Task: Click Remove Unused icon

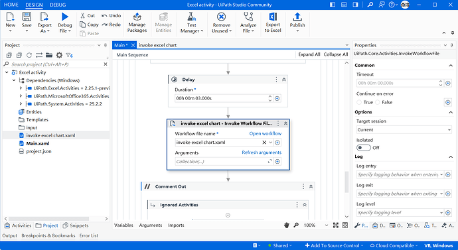Action: tap(222, 17)
